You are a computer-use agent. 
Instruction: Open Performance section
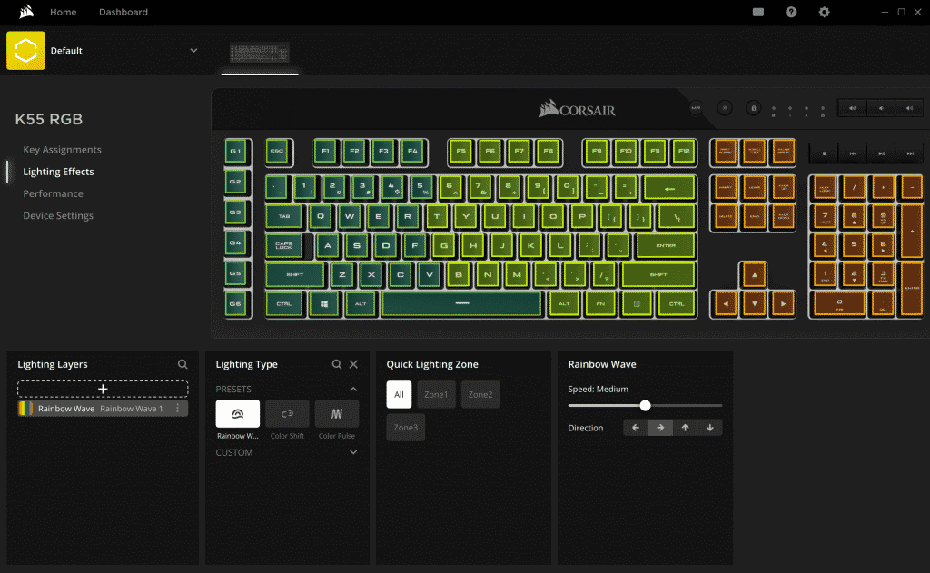tap(53, 193)
